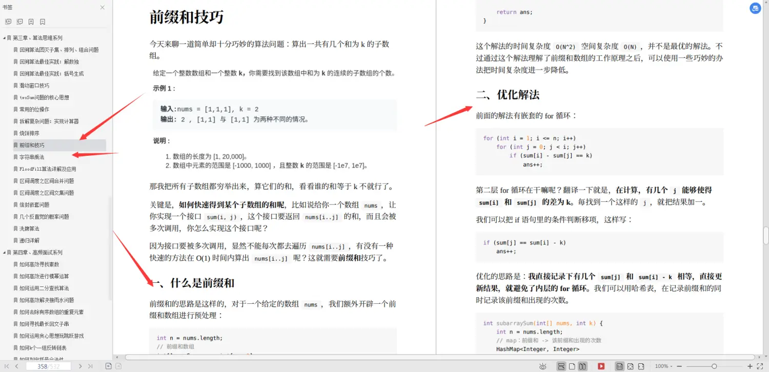Enable eye-protection reading mode

542,366
